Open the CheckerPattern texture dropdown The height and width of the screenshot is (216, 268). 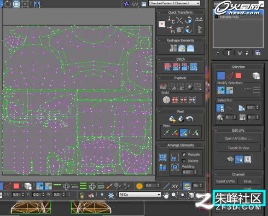click(x=174, y=3)
